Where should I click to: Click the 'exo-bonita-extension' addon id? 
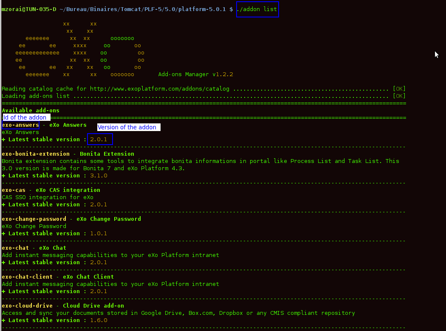[36, 154]
